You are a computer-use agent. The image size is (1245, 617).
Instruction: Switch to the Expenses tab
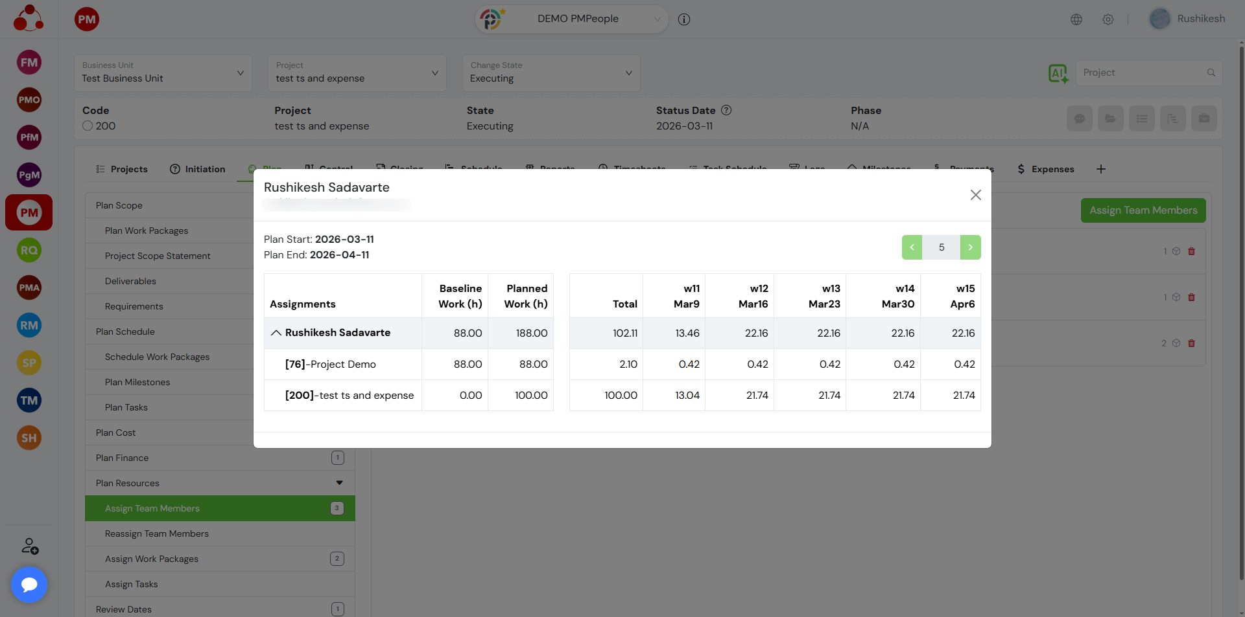tap(1045, 169)
